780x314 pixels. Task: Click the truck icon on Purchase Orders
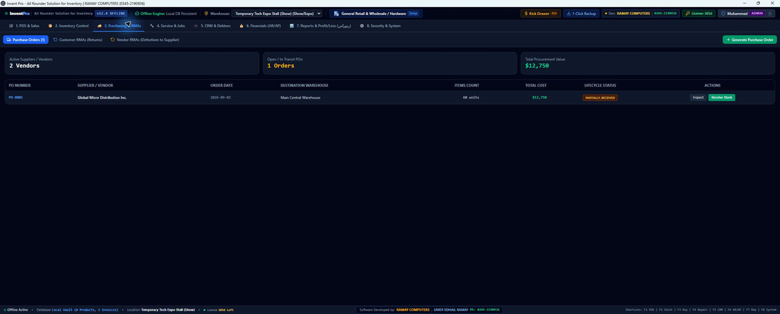pos(8,40)
